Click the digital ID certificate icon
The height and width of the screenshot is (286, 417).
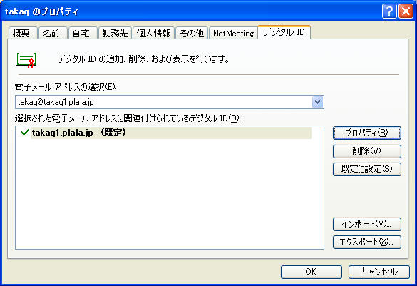pyautogui.click(x=26, y=60)
